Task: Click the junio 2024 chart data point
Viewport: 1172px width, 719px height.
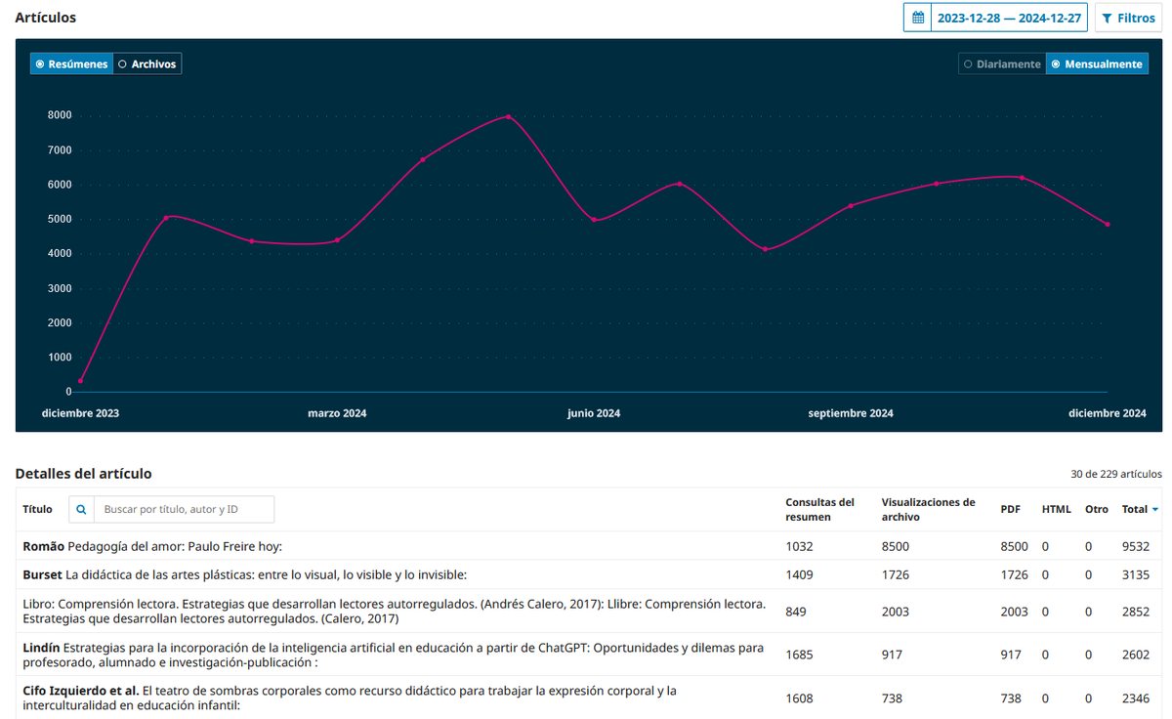Action: tap(594, 220)
